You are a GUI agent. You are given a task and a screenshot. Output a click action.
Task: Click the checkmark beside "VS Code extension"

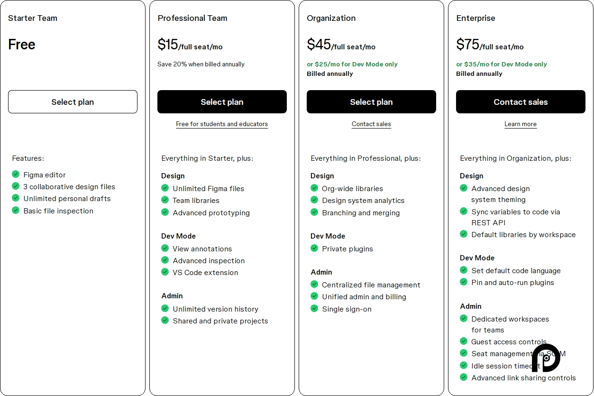[165, 272]
